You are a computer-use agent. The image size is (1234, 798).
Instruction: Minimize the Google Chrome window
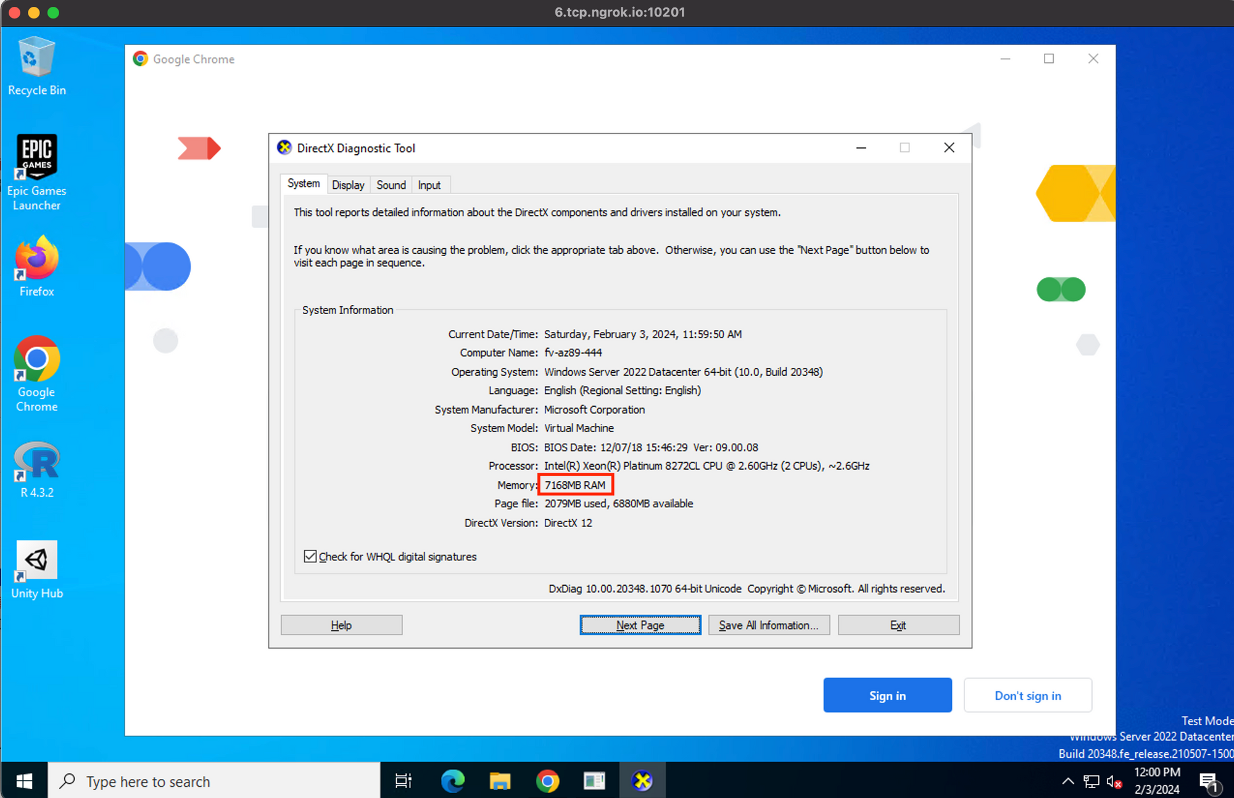[x=1005, y=59]
